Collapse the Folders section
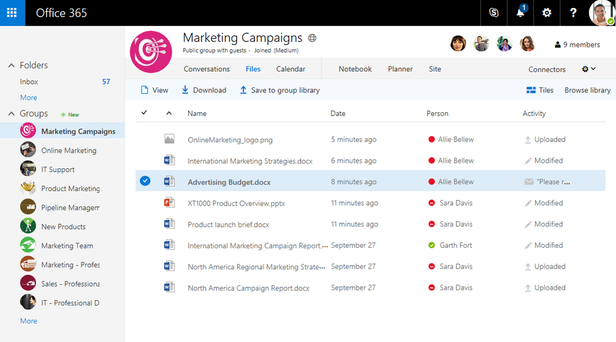 tap(11, 65)
